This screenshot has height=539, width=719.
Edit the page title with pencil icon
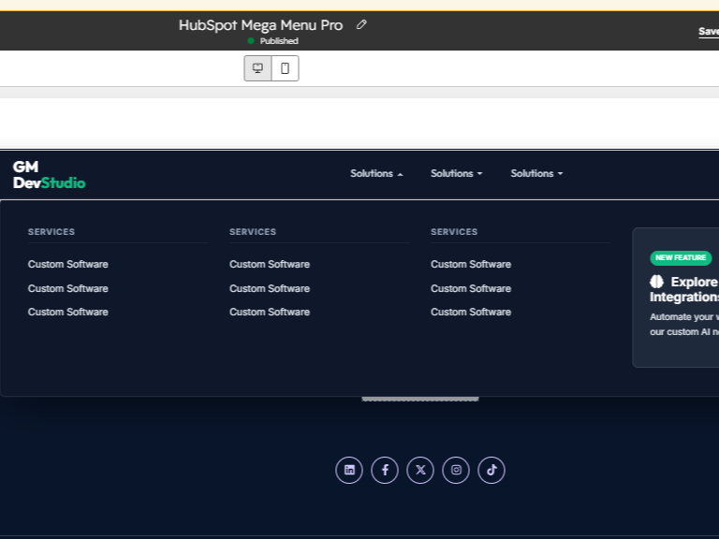[x=361, y=24]
